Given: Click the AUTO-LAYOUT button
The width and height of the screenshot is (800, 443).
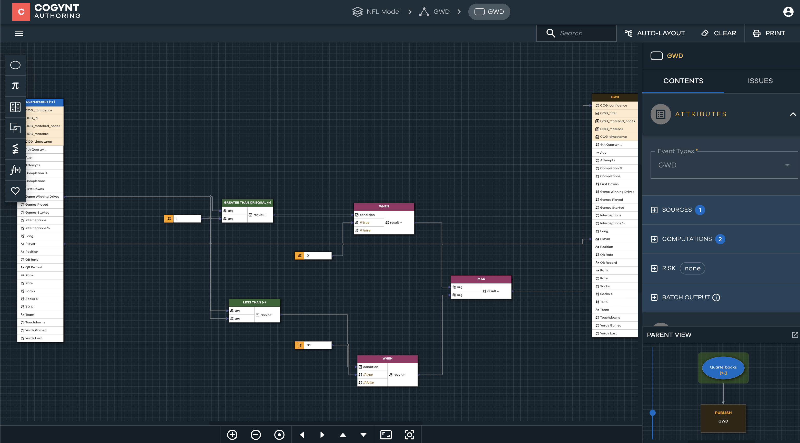Looking at the screenshot, I should 655,33.
